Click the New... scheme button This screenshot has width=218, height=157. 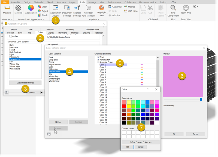58,122
